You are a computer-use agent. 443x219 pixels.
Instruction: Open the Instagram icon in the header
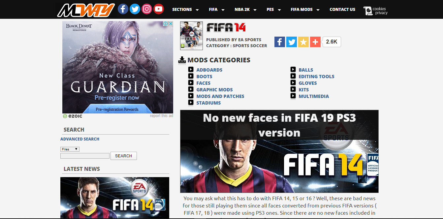147,9
